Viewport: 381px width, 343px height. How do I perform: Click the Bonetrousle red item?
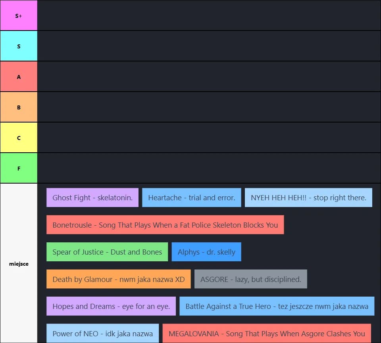(x=165, y=225)
